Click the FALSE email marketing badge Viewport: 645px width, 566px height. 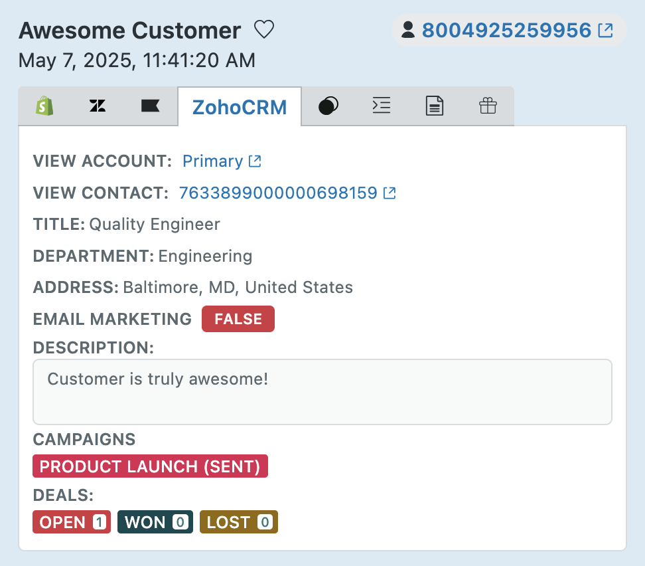pyautogui.click(x=238, y=319)
